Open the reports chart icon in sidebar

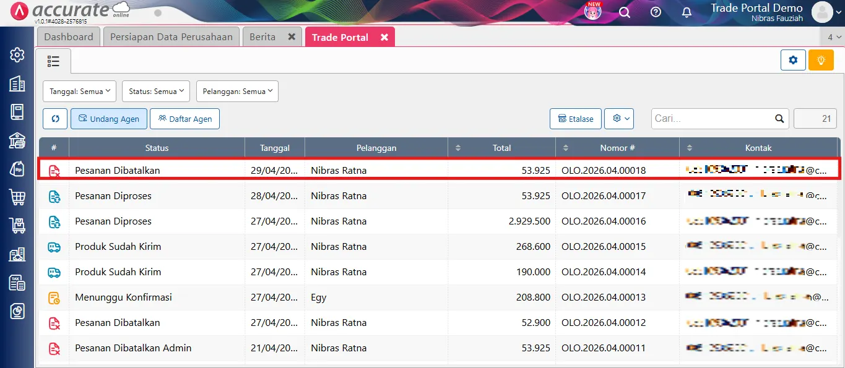17,311
